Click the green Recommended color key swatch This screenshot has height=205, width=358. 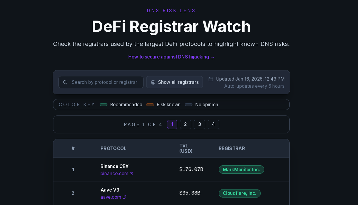(x=104, y=105)
